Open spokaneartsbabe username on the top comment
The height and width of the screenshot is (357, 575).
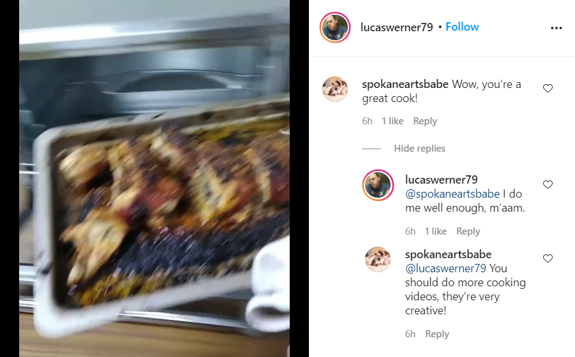pos(405,84)
